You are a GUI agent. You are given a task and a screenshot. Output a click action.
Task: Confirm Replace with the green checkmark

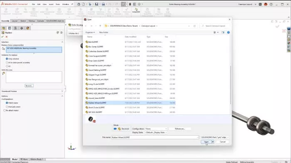pyautogui.click(x=2, y=37)
